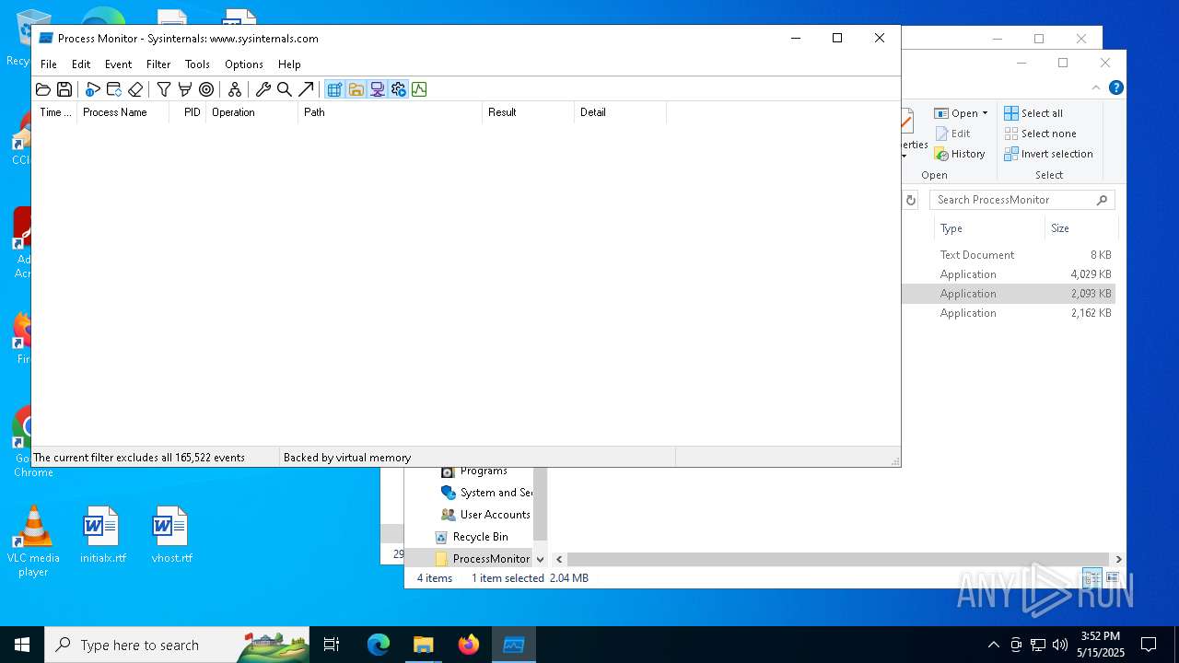Click the VLC media player desktop shortcut

(x=33, y=541)
